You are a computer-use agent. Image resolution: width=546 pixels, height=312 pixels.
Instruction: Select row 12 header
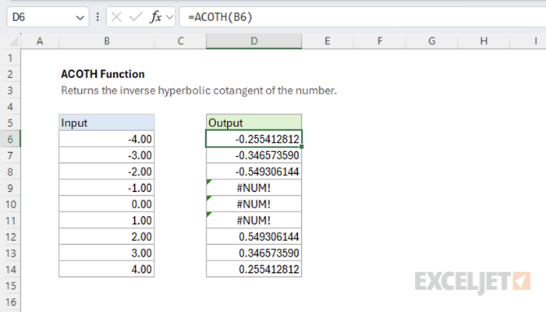pos(10,237)
